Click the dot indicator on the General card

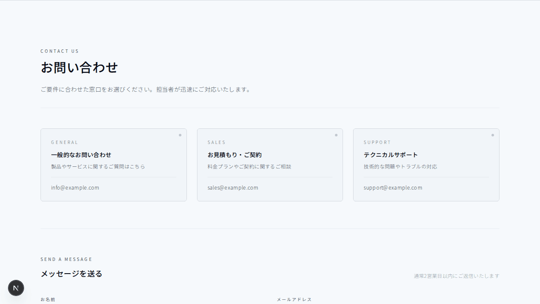point(180,135)
